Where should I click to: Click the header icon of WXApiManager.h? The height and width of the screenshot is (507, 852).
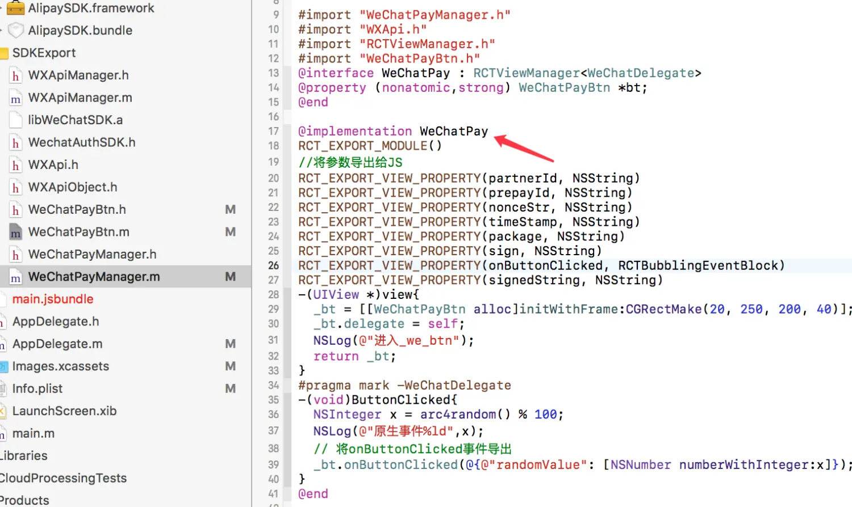(x=16, y=75)
